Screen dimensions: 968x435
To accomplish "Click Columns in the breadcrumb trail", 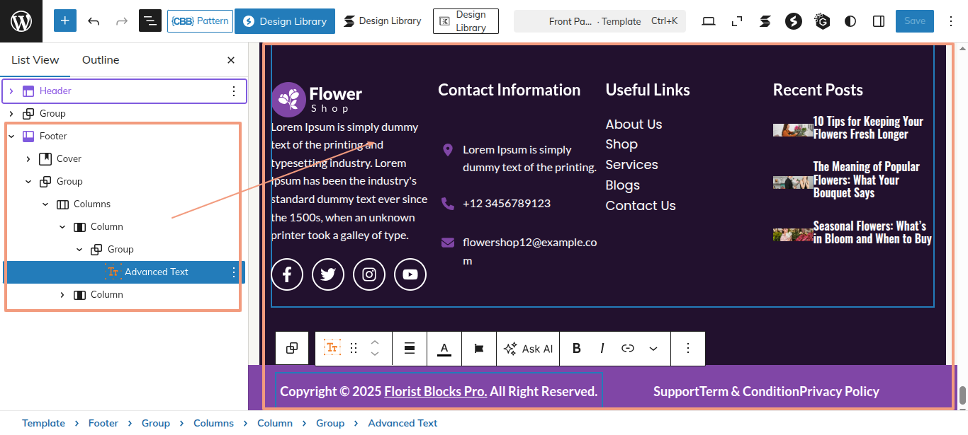I will click(213, 423).
